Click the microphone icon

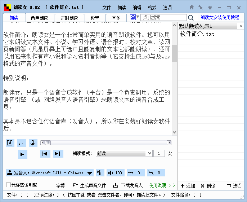click(x=33, y=143)
